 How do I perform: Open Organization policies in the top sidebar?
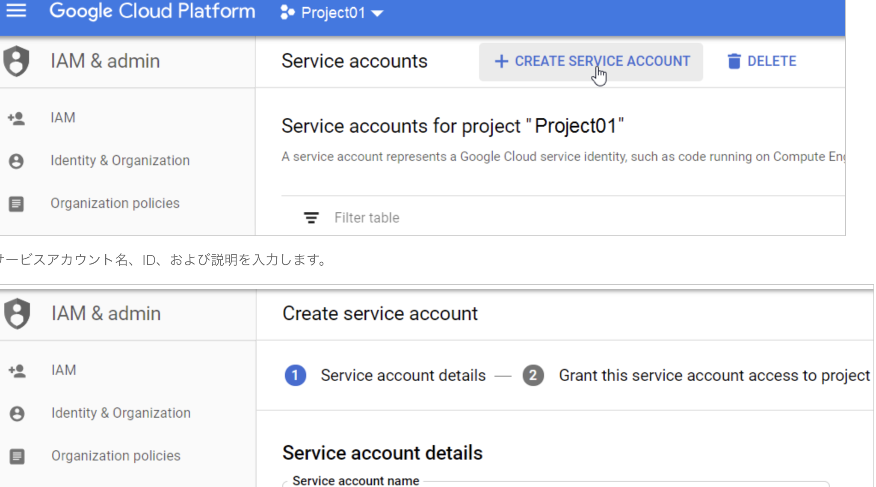[x=115, y=203]
